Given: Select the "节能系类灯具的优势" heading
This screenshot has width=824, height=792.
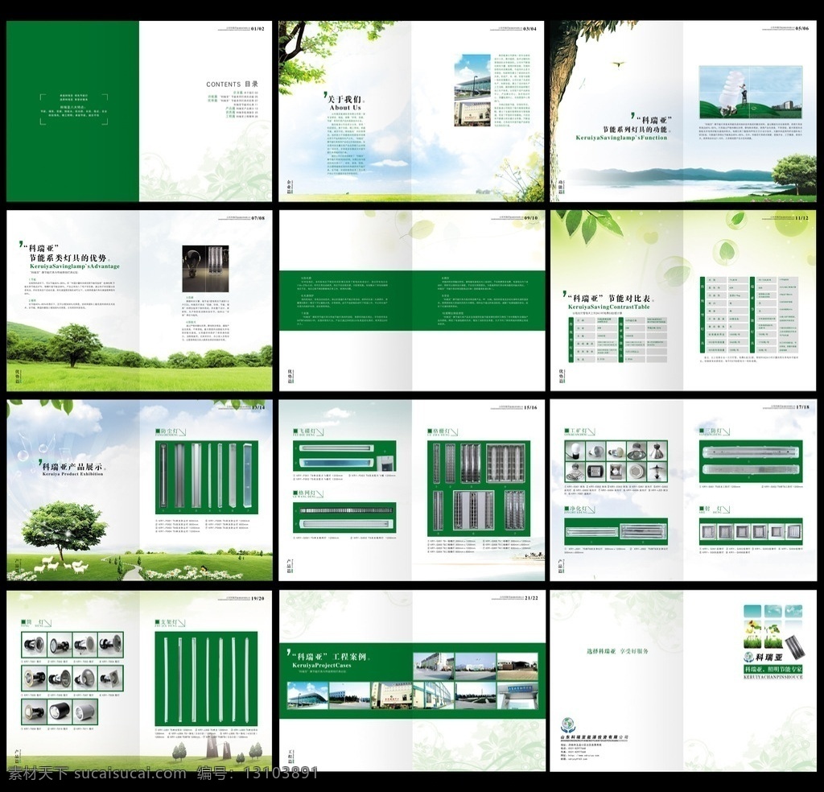Looking at the screenshot, I should pos(68,258).
